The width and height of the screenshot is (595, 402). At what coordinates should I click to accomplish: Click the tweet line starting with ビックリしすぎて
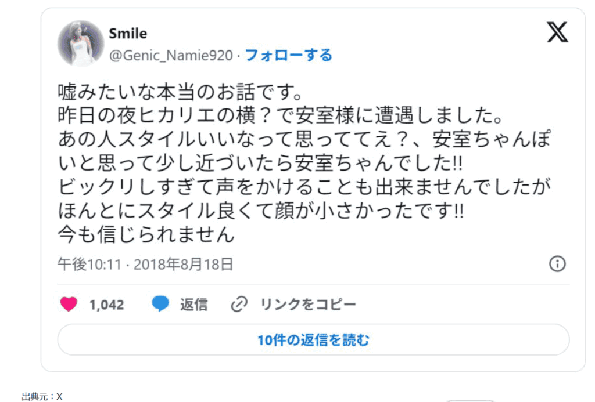304,187
